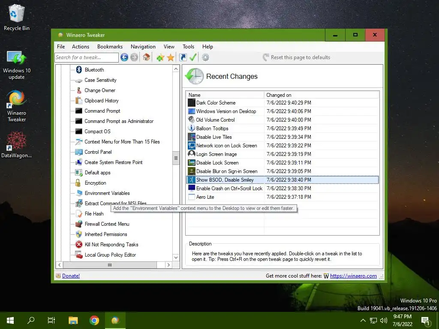Open bookmarks via the yellow star icon
The height and width of the screenshot is (329, 439).
171,58
